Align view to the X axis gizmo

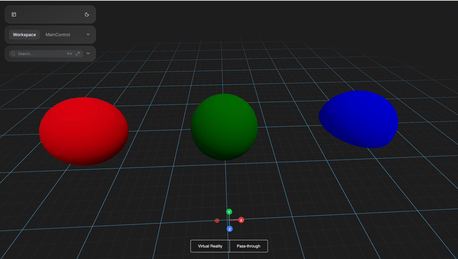241,220
